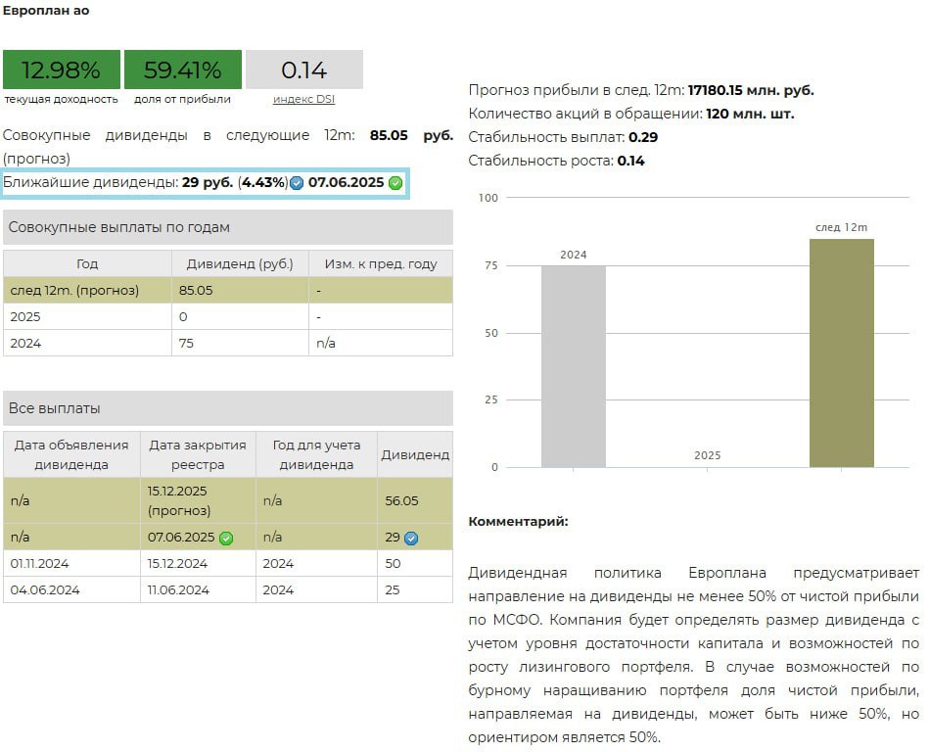Open the индекс DSI link
The width and height of the screenshot is (929, 752).
(x=303, y=99)
